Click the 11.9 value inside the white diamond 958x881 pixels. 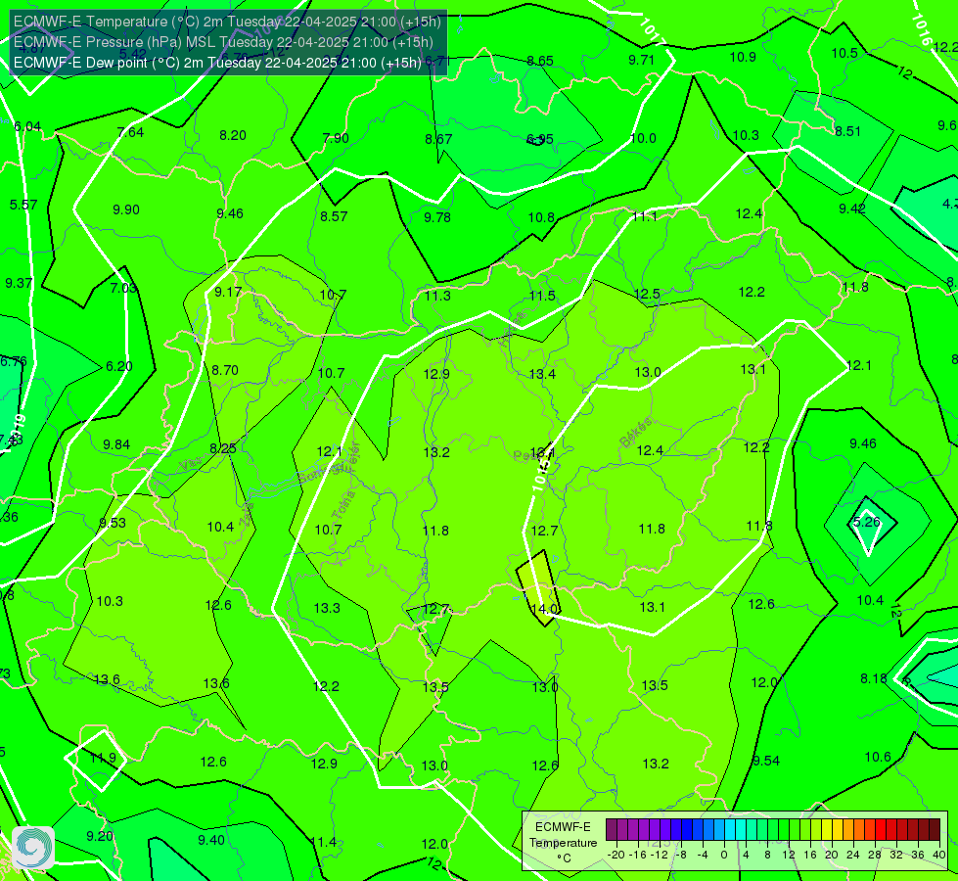tap(103, 758)
